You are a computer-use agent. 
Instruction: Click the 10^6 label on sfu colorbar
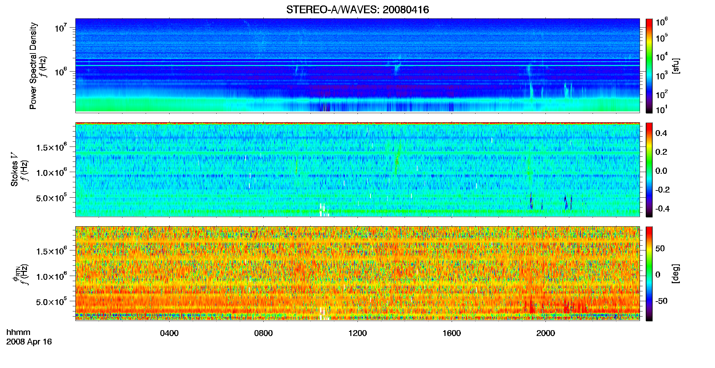point(662,22)
